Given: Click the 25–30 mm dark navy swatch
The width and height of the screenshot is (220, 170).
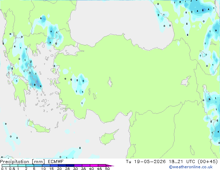Looking at the screenshot, I should tap(70, 165).
